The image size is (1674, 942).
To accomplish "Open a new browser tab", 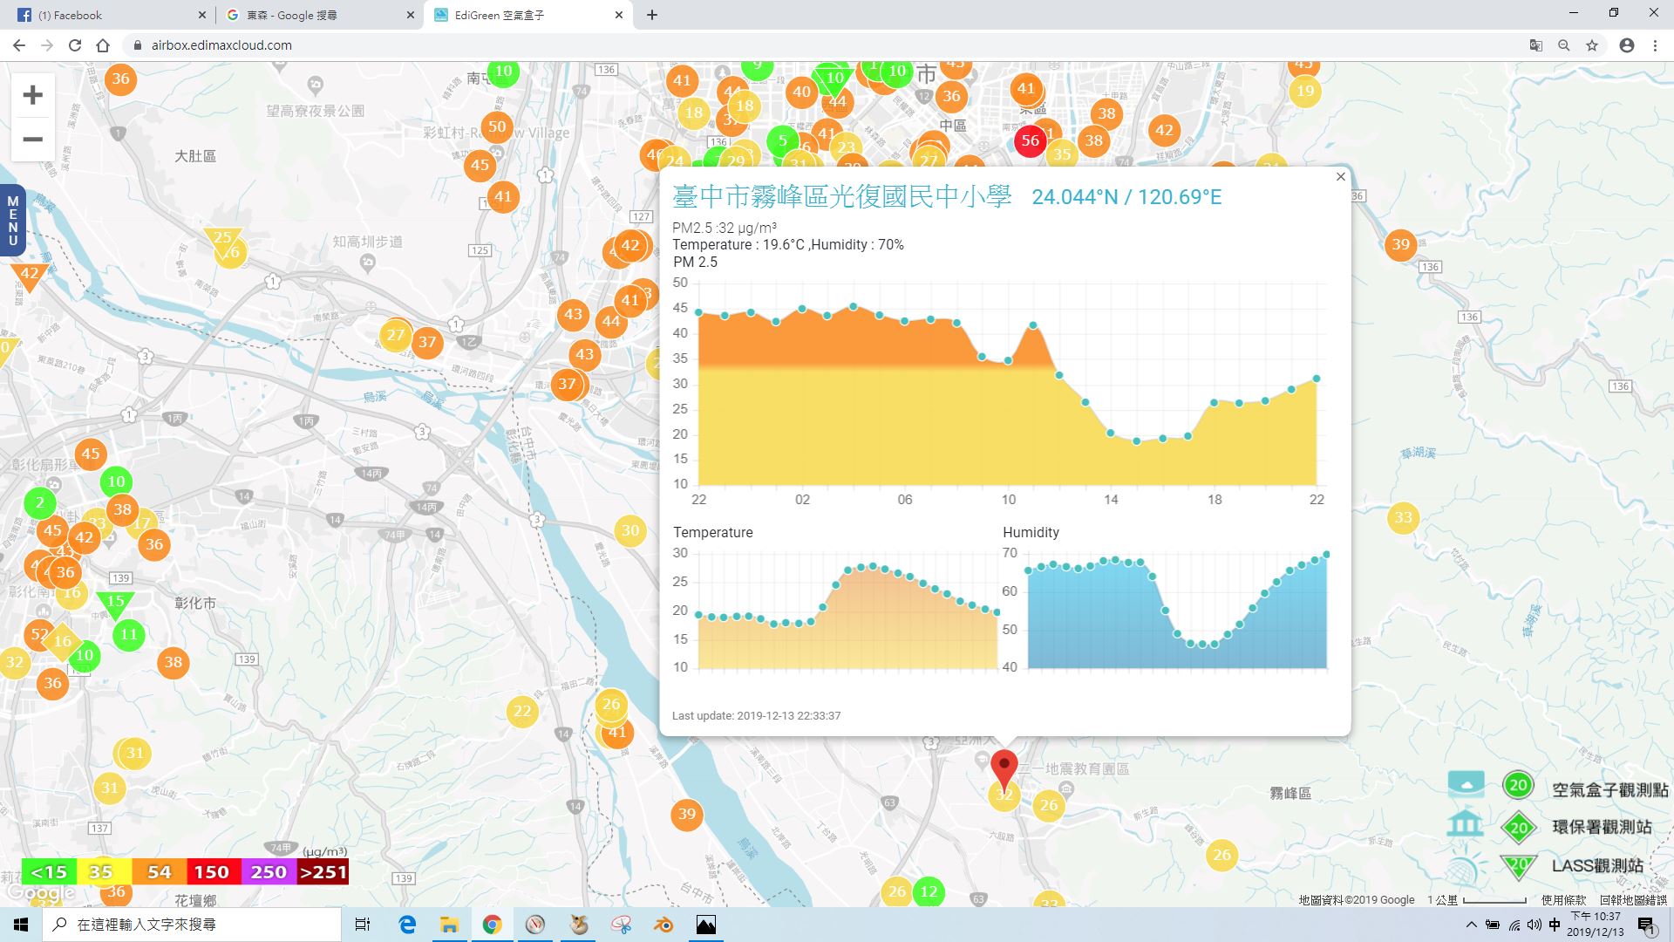I will 652,15.
